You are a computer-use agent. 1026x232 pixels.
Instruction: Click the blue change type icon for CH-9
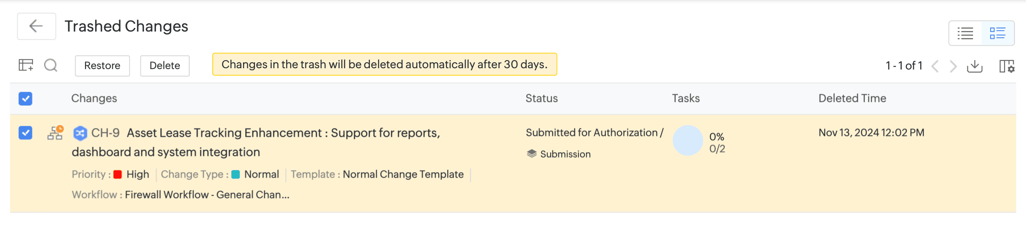point(80,133)
